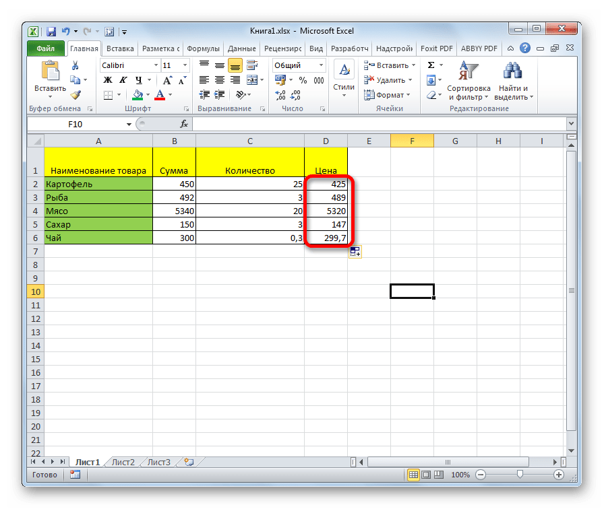Increase font size with large A icon
Image resolution: width=604 pixels, height=509 pixels.
[167, 80]
